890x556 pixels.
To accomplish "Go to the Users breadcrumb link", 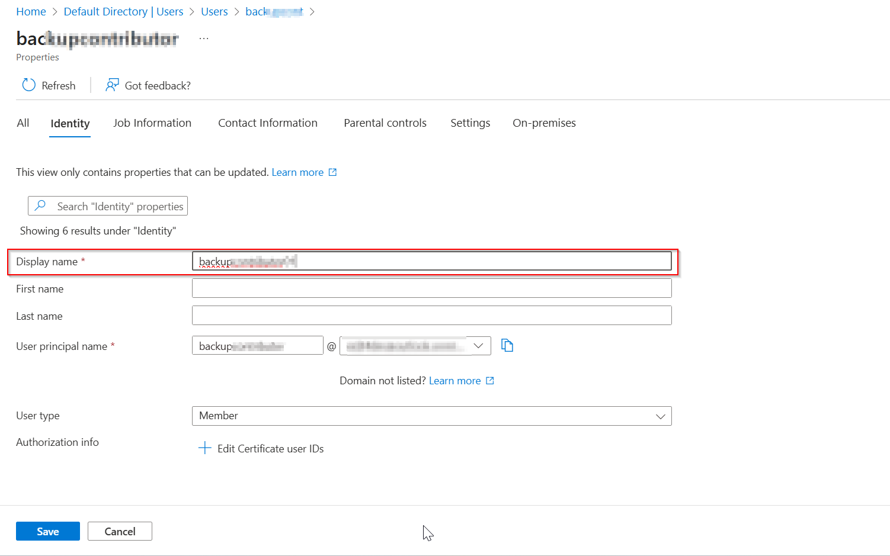I will [215, 11].
